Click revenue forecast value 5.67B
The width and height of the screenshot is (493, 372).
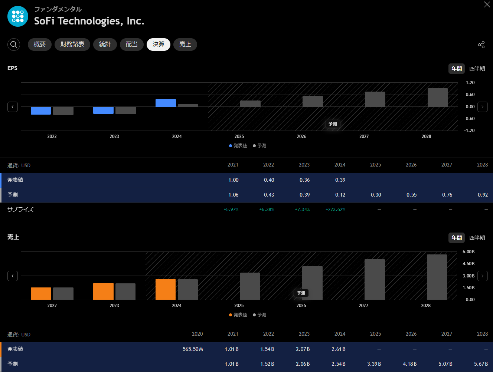coord(481,364)
